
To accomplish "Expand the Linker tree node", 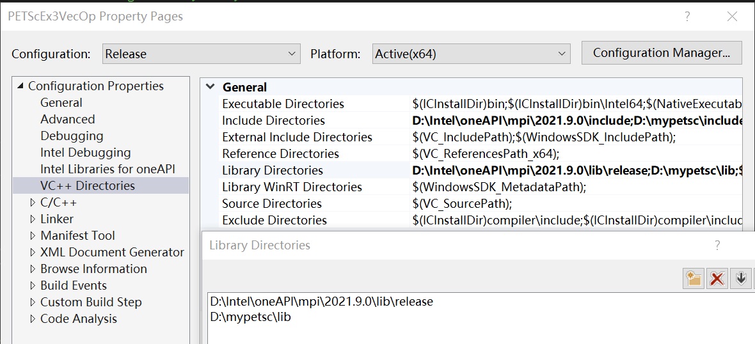I will point(33,219).
